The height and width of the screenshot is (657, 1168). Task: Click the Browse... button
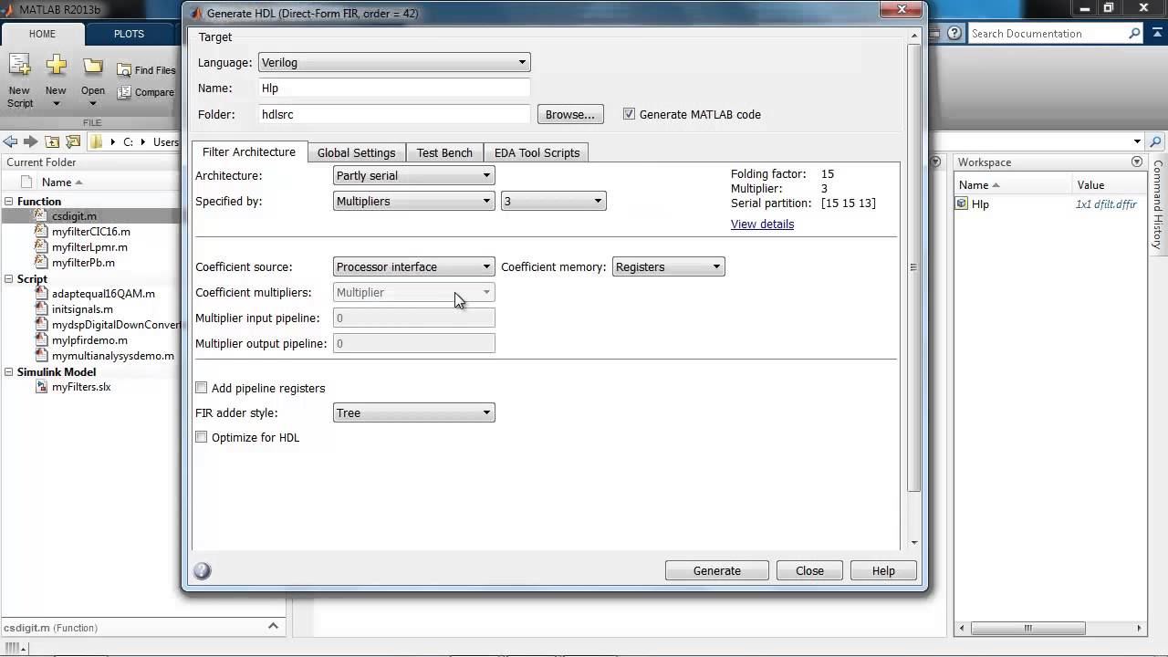tap(570, 114)
